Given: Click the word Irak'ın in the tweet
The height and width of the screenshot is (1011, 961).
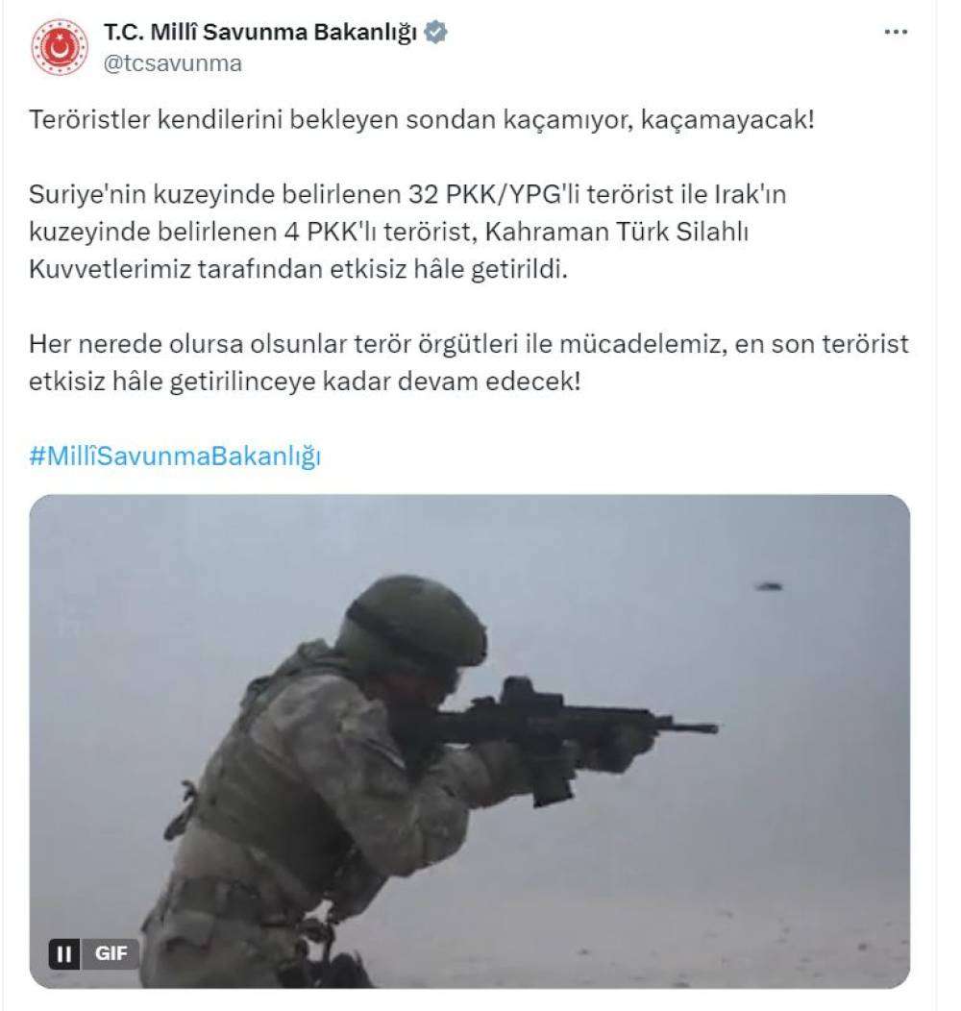Looking at the screenshot, I should click(x=750, y=195).
